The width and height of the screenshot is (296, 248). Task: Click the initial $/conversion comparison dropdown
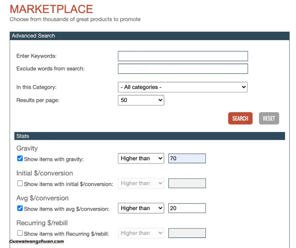click(x=141, y=183)
